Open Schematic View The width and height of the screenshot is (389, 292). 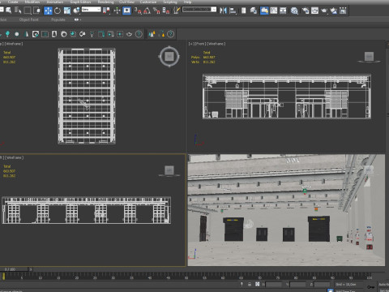pos(283,11)
